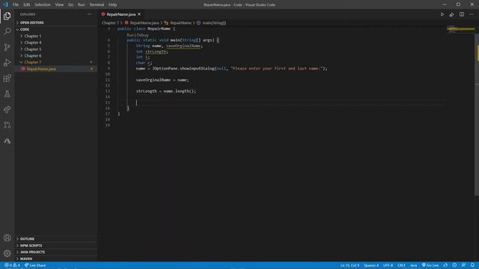The height and width of the screenshot is (269, 479).
Task: Open the Accounts menu icon
Action: [x=7, y=238]
